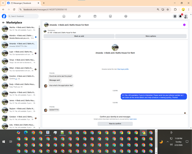The height and width of the screenshot is (154, 192).
Task: Open tab search dropdown arrow
Action: pyautogui.click(x=3, y=3)
